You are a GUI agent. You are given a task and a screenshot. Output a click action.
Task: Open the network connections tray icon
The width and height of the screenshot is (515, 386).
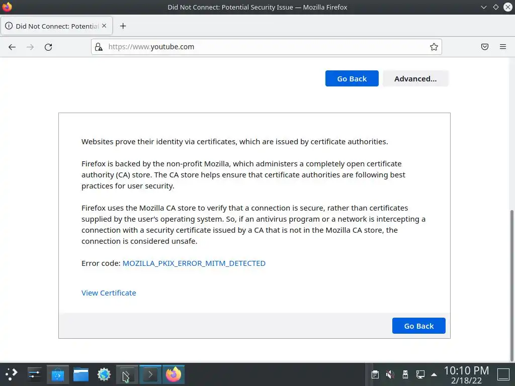click(420, 374)
